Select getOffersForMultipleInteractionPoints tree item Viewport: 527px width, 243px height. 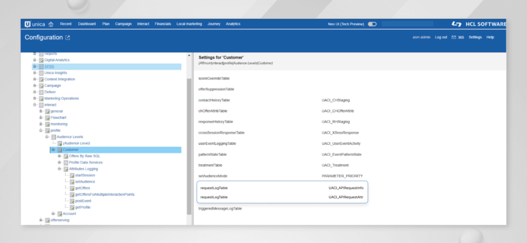coord(105,195)
